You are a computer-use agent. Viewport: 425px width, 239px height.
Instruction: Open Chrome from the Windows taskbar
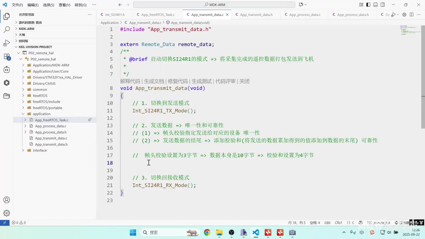207,232
